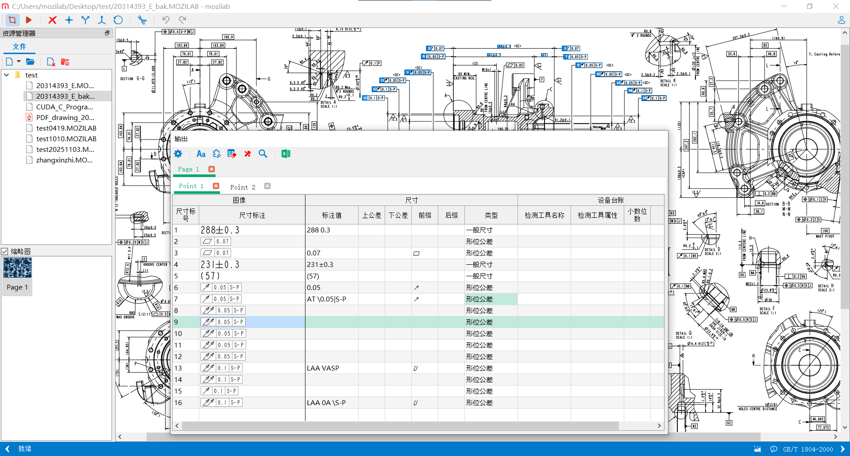Screen dimensions: 850x456
Task: Click the output table horizontal scrollbar
Action: pyautogui.click(x=400, y=425)
